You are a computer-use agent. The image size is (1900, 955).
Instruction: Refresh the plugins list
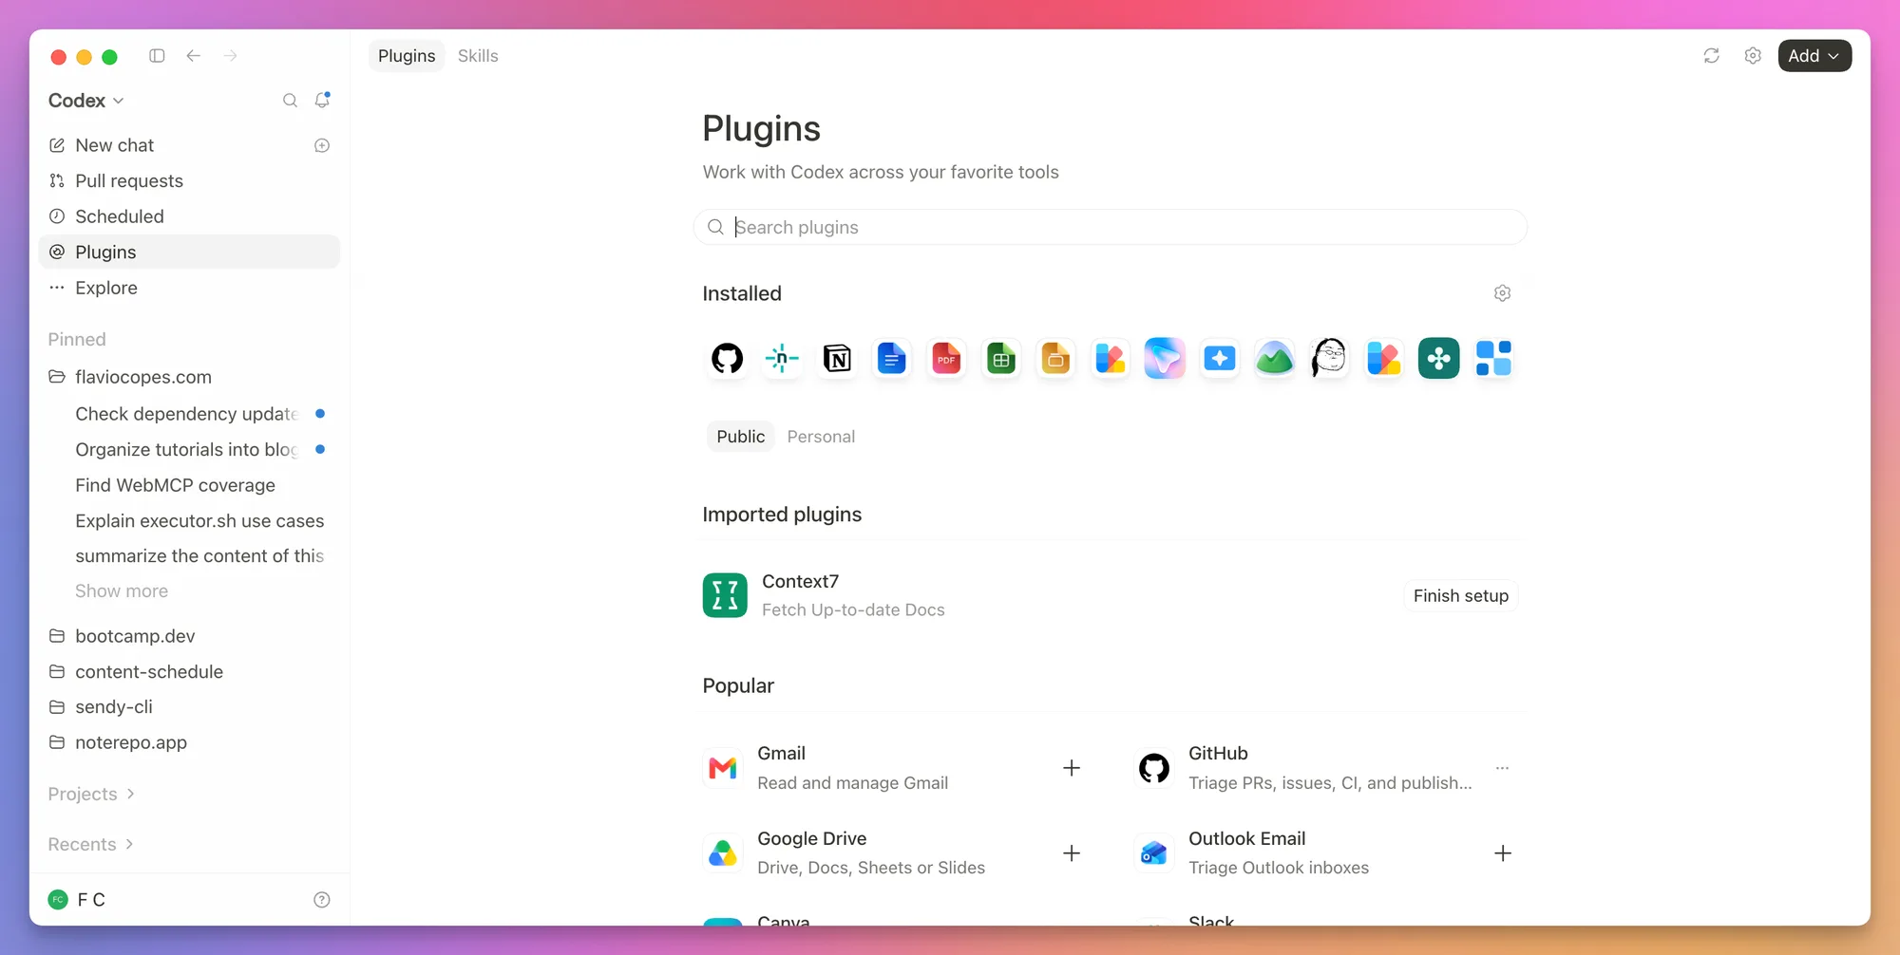[1711, 56]
